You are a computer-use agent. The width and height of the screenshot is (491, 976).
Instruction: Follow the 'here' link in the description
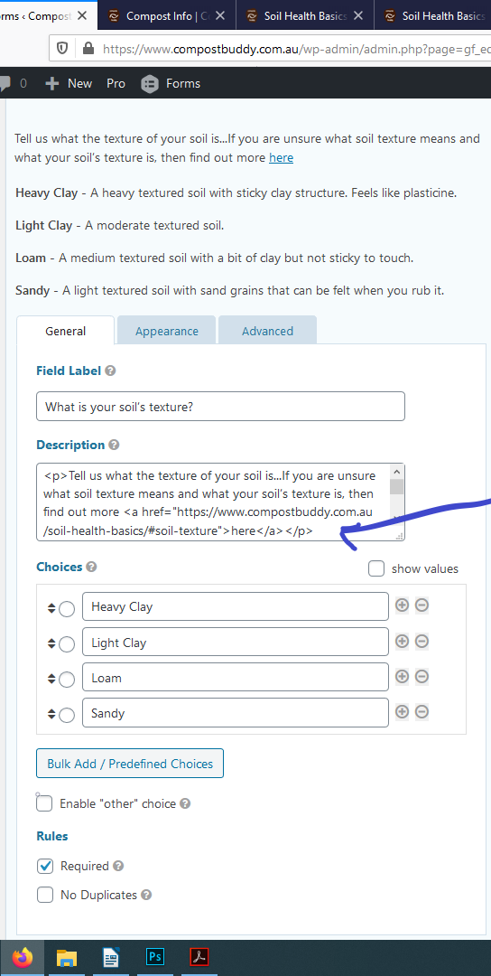(x=281, y=157)
